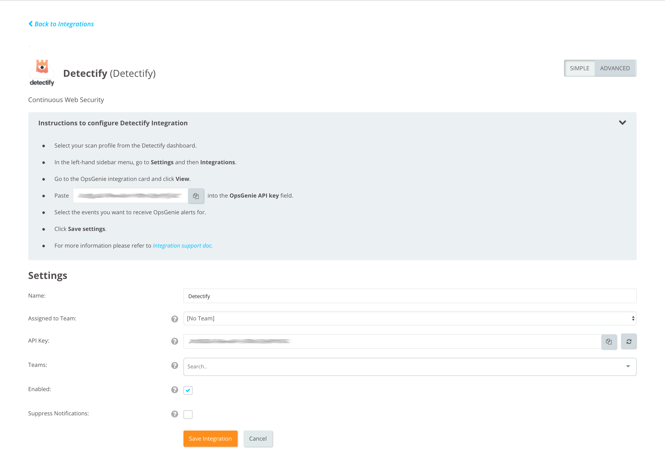Click help icon next to Enabled
Screen dimensions: 665x476
pyautogui.click(x=175, y=390)
